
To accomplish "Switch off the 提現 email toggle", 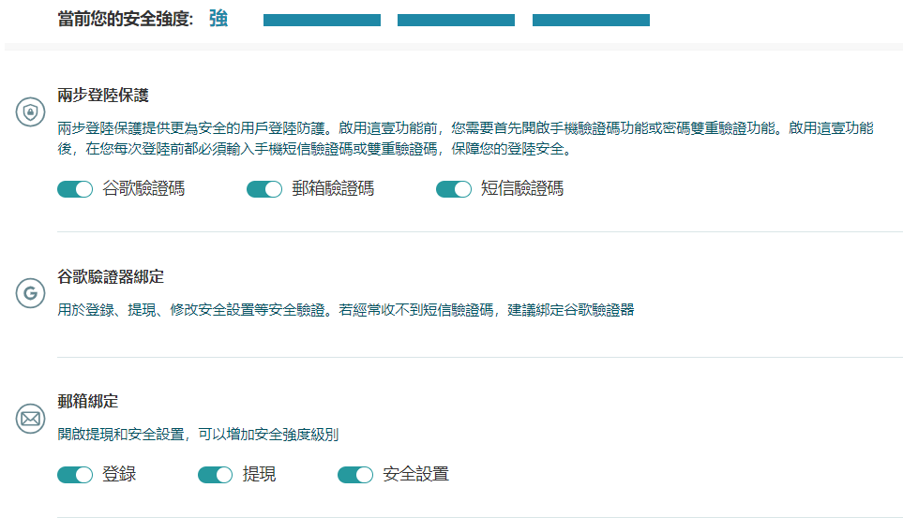I will pos(216,475).
